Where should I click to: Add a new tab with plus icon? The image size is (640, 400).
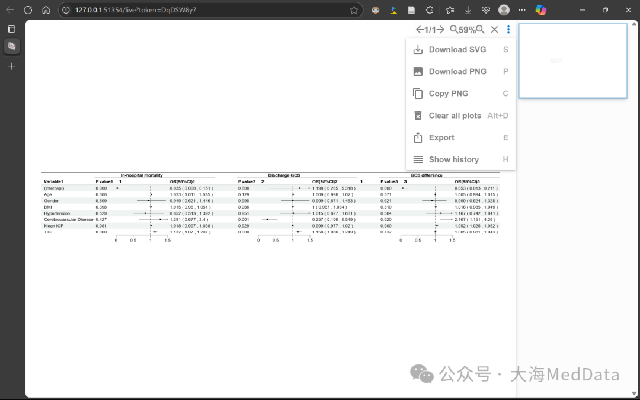coord(12,66)
